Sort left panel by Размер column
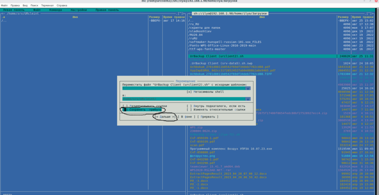The height and width of the screenshot is (195, 379). 154,17
